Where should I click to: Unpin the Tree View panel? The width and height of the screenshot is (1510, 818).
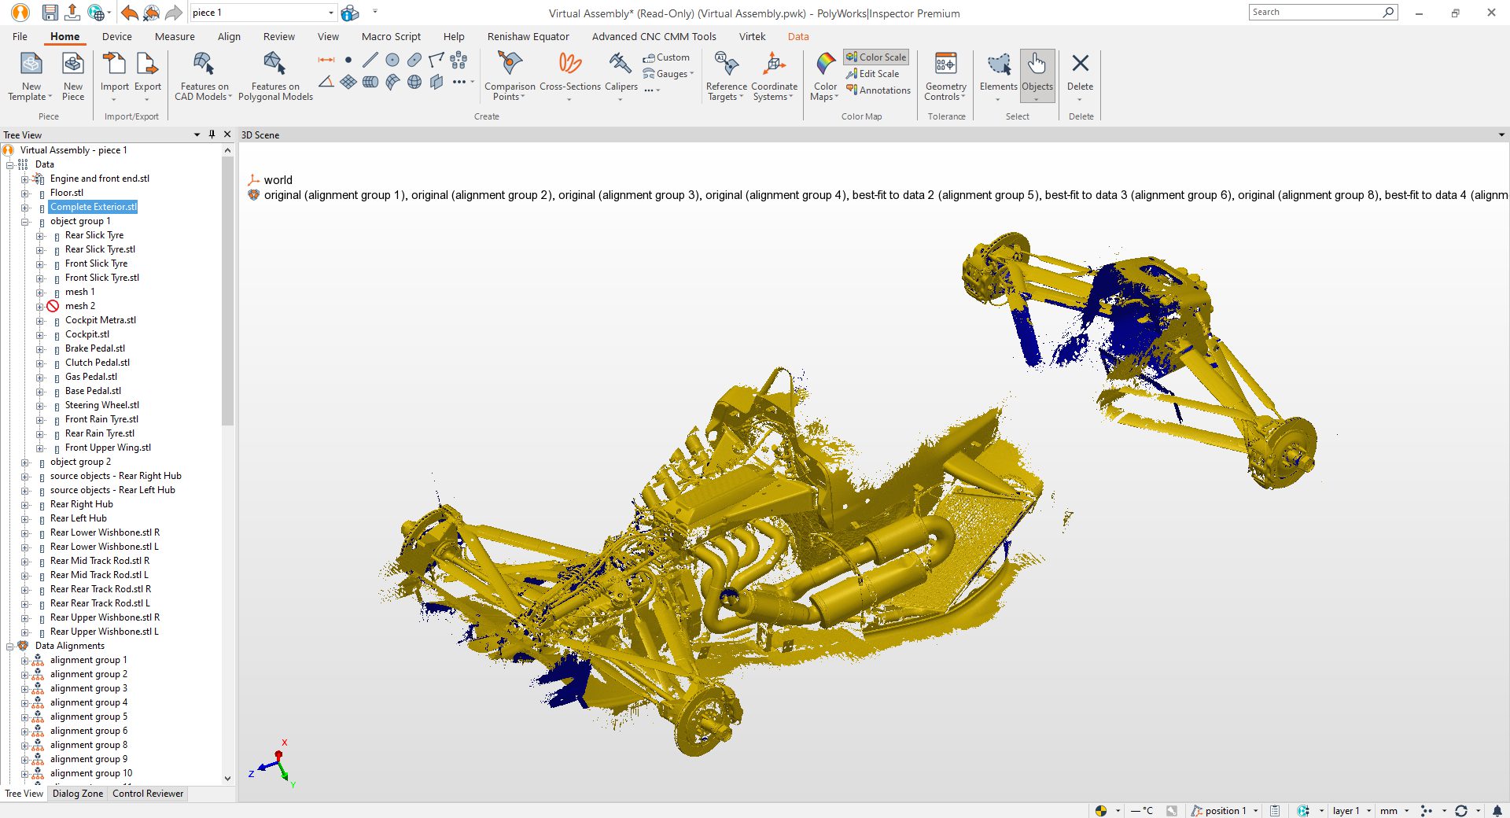coord(211,134)
